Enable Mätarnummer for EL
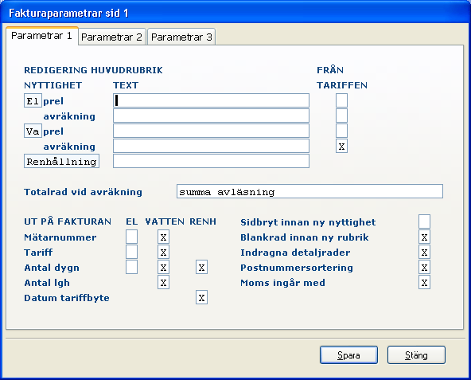The height and width of the screenshot is (380, 471). [x=131, y=237]
